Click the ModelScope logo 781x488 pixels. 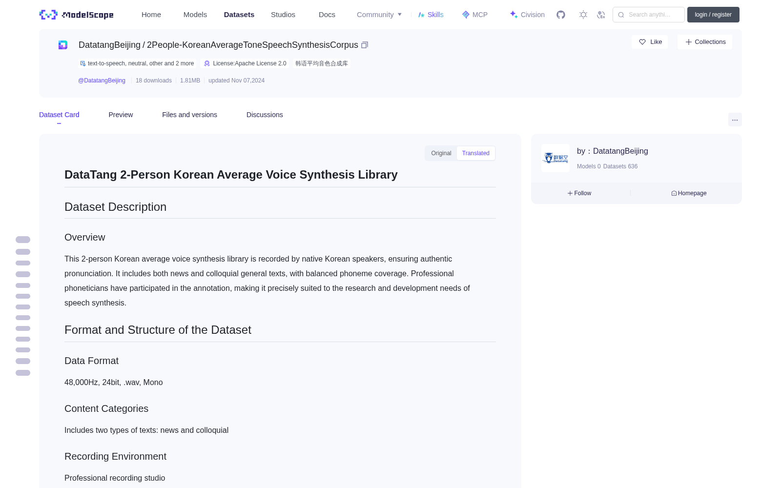coord(76,15)
